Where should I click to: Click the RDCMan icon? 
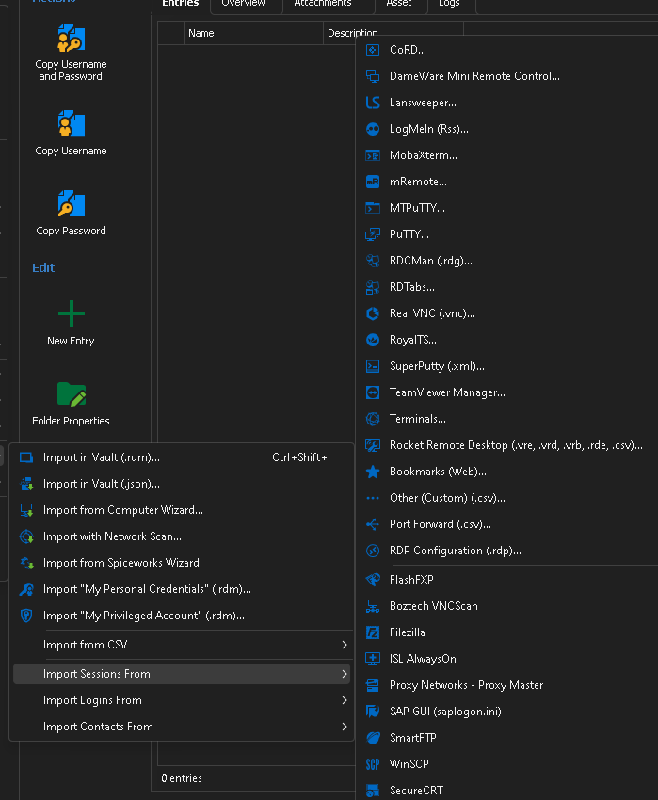tap(373, 261)
